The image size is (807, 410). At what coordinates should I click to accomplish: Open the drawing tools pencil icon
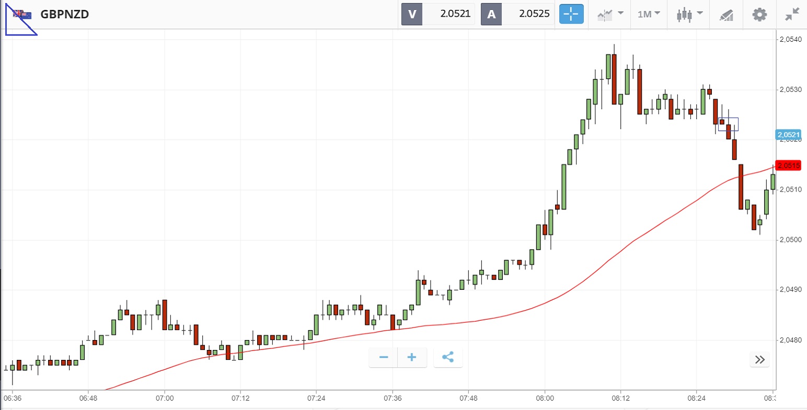727,15
